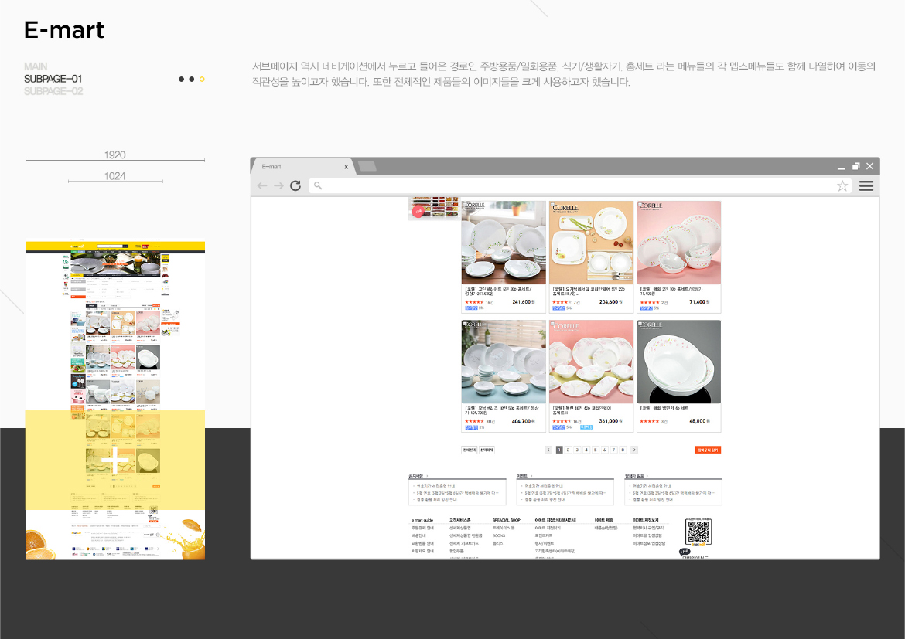Expand the 이벤트 section via its arrow
Image resolution: width=905 pixels, height=639 pixels.
coord(532,474)
